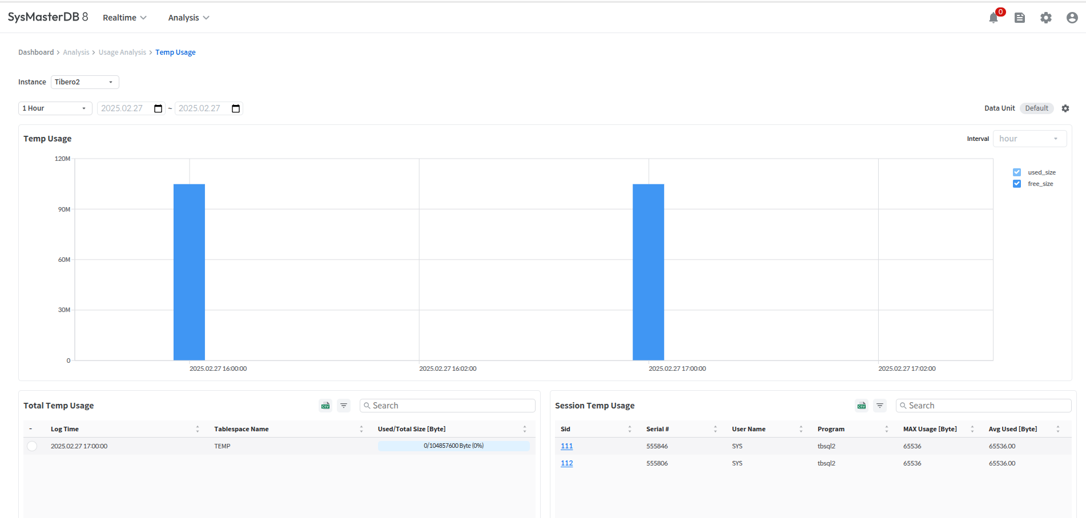The height and width of the screenshot is (518, 1086).
Task: Click the Default data unit button
Action: point(1037,108)
